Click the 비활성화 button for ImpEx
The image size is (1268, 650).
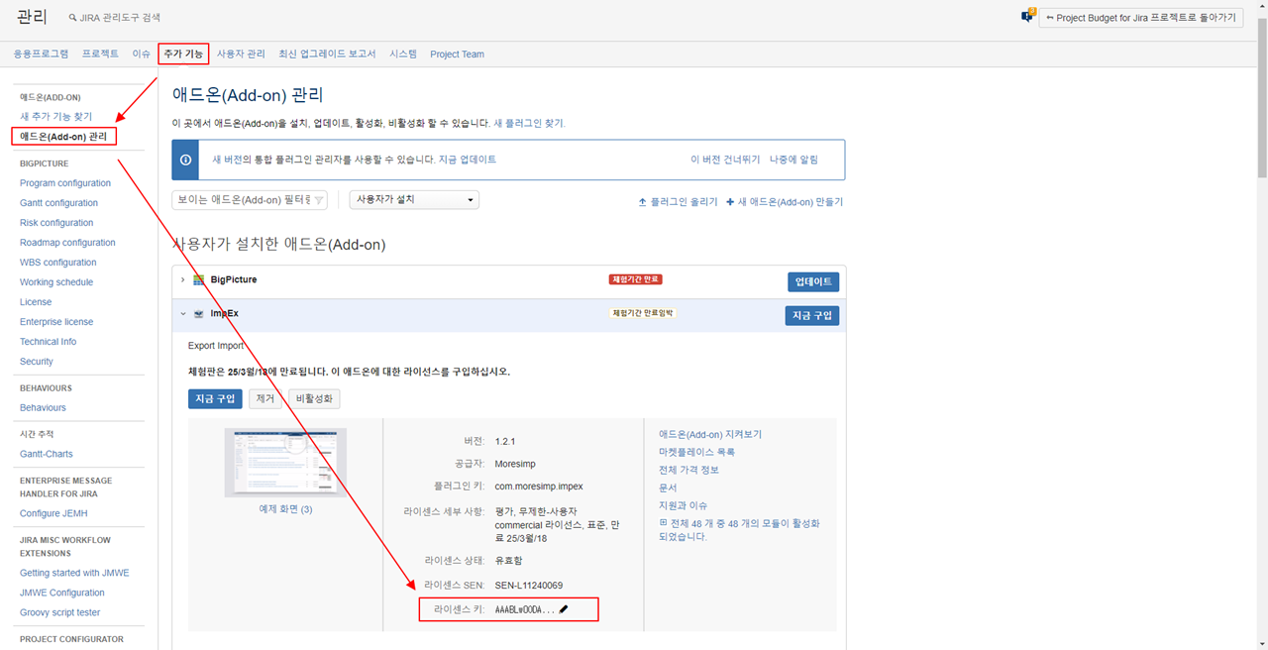[314, 398]
